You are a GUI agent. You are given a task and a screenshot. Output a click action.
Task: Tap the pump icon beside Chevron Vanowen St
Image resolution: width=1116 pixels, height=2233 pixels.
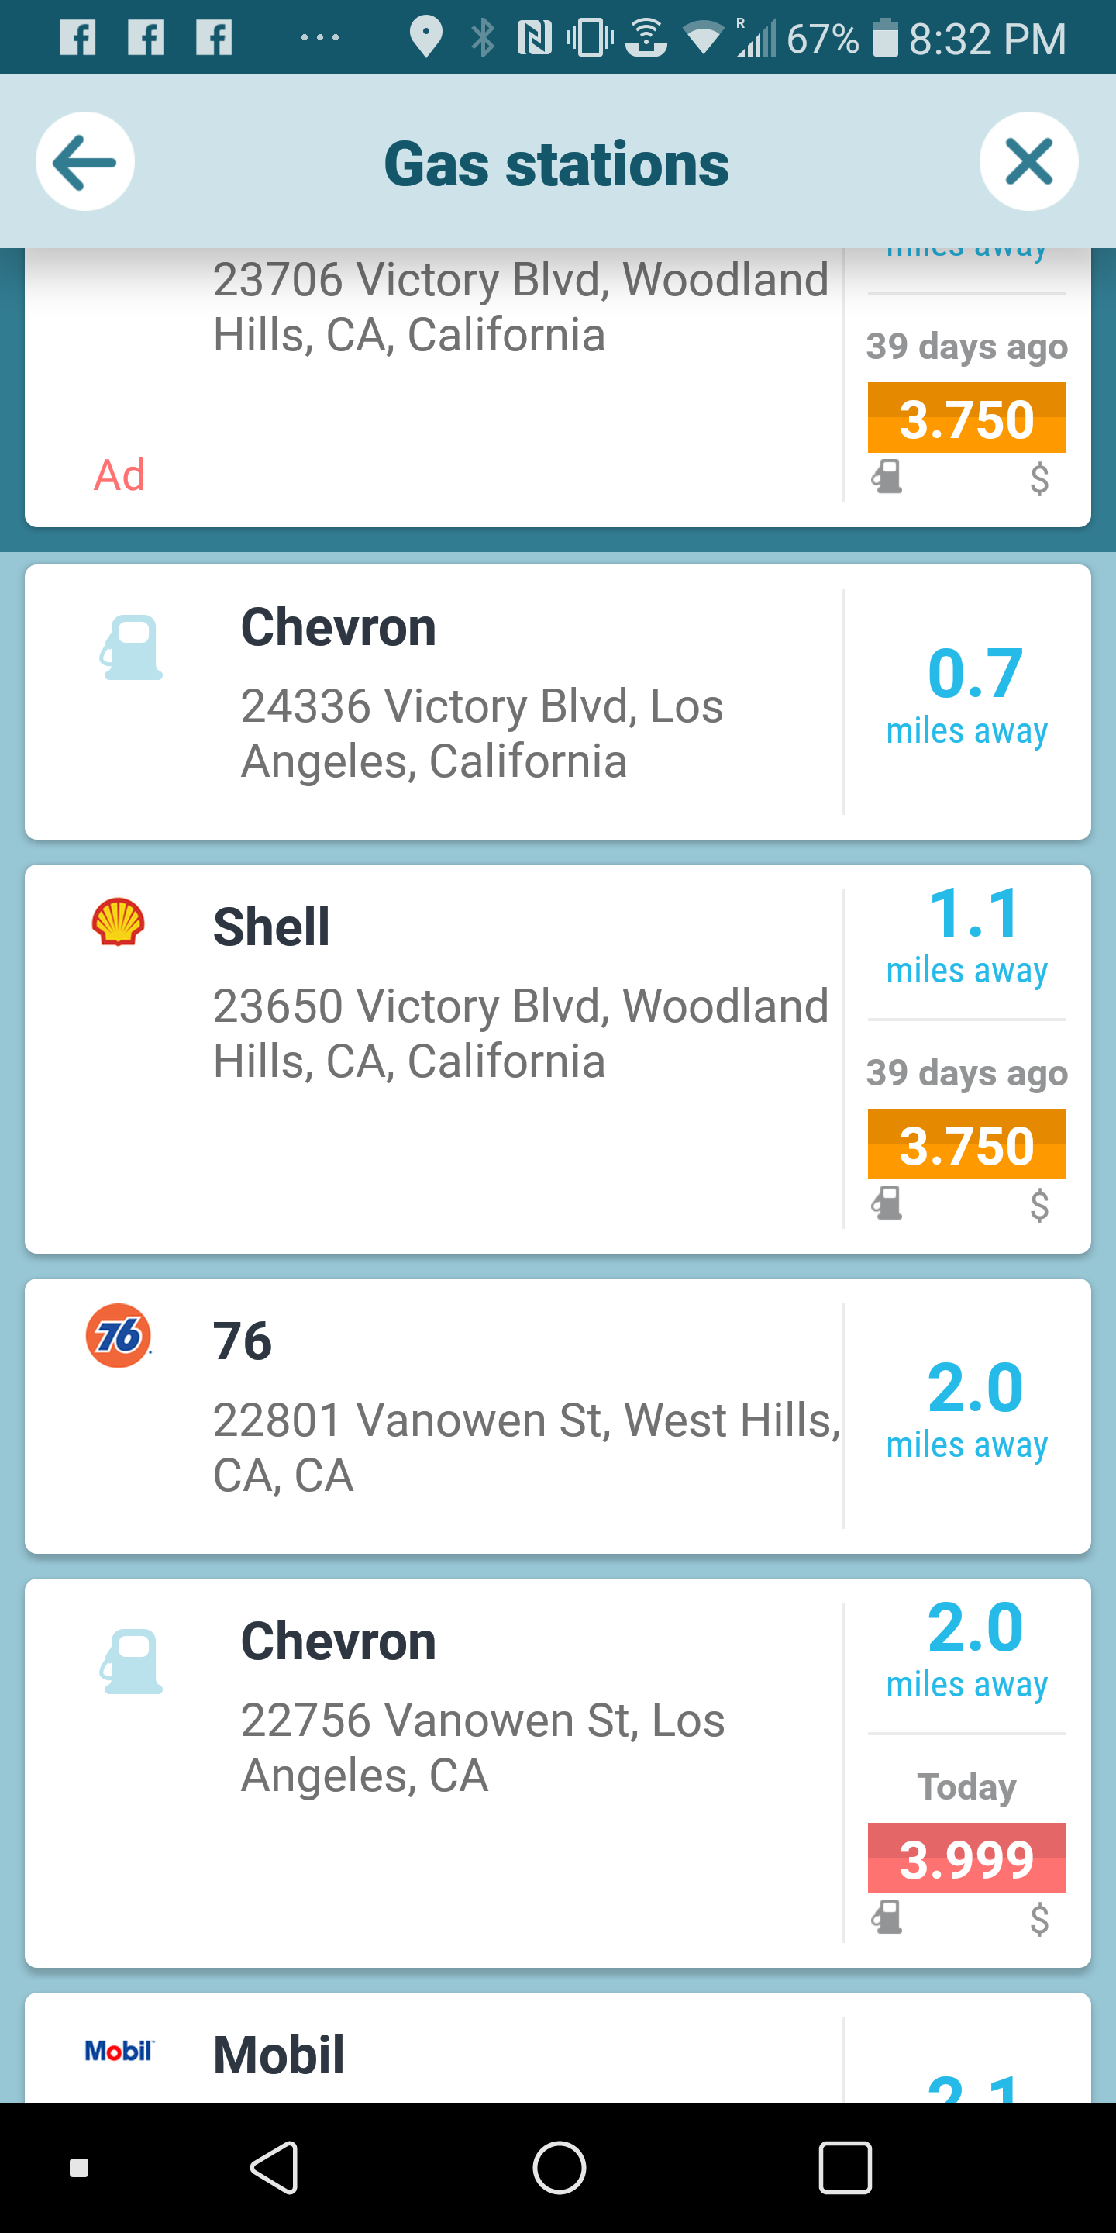[131, 1662]
